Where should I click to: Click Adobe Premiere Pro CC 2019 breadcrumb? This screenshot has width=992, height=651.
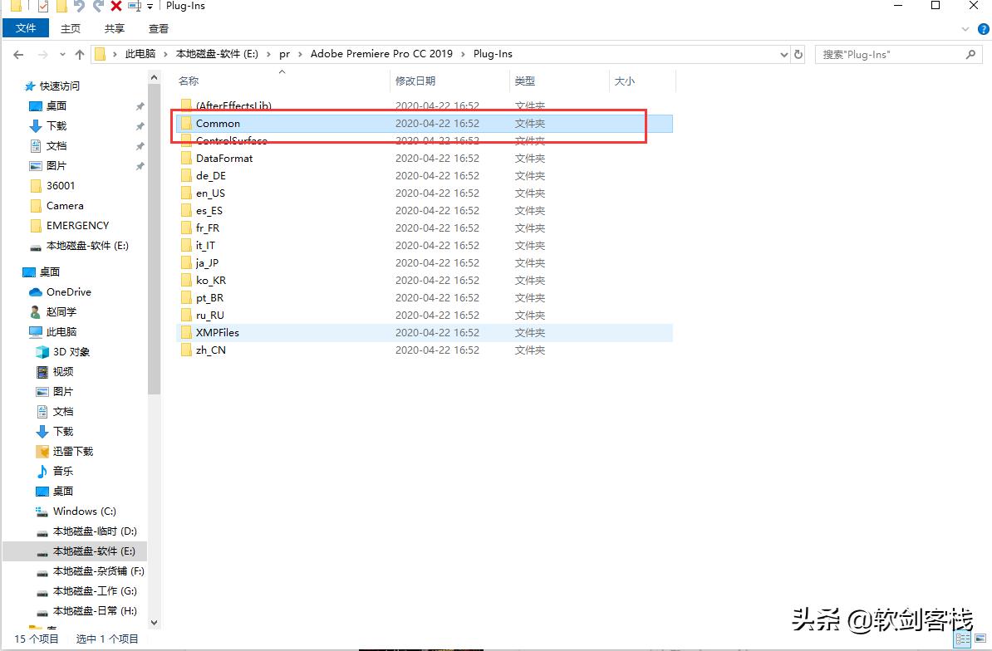[381, 54]
